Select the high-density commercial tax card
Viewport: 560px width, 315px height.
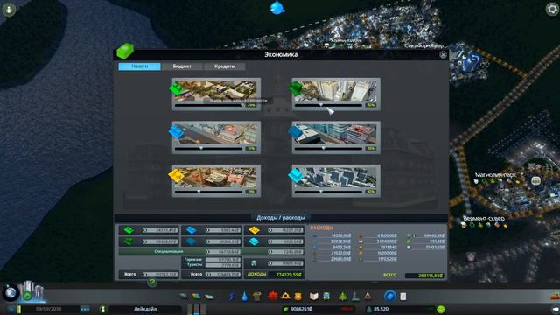[x=336, y=137]
